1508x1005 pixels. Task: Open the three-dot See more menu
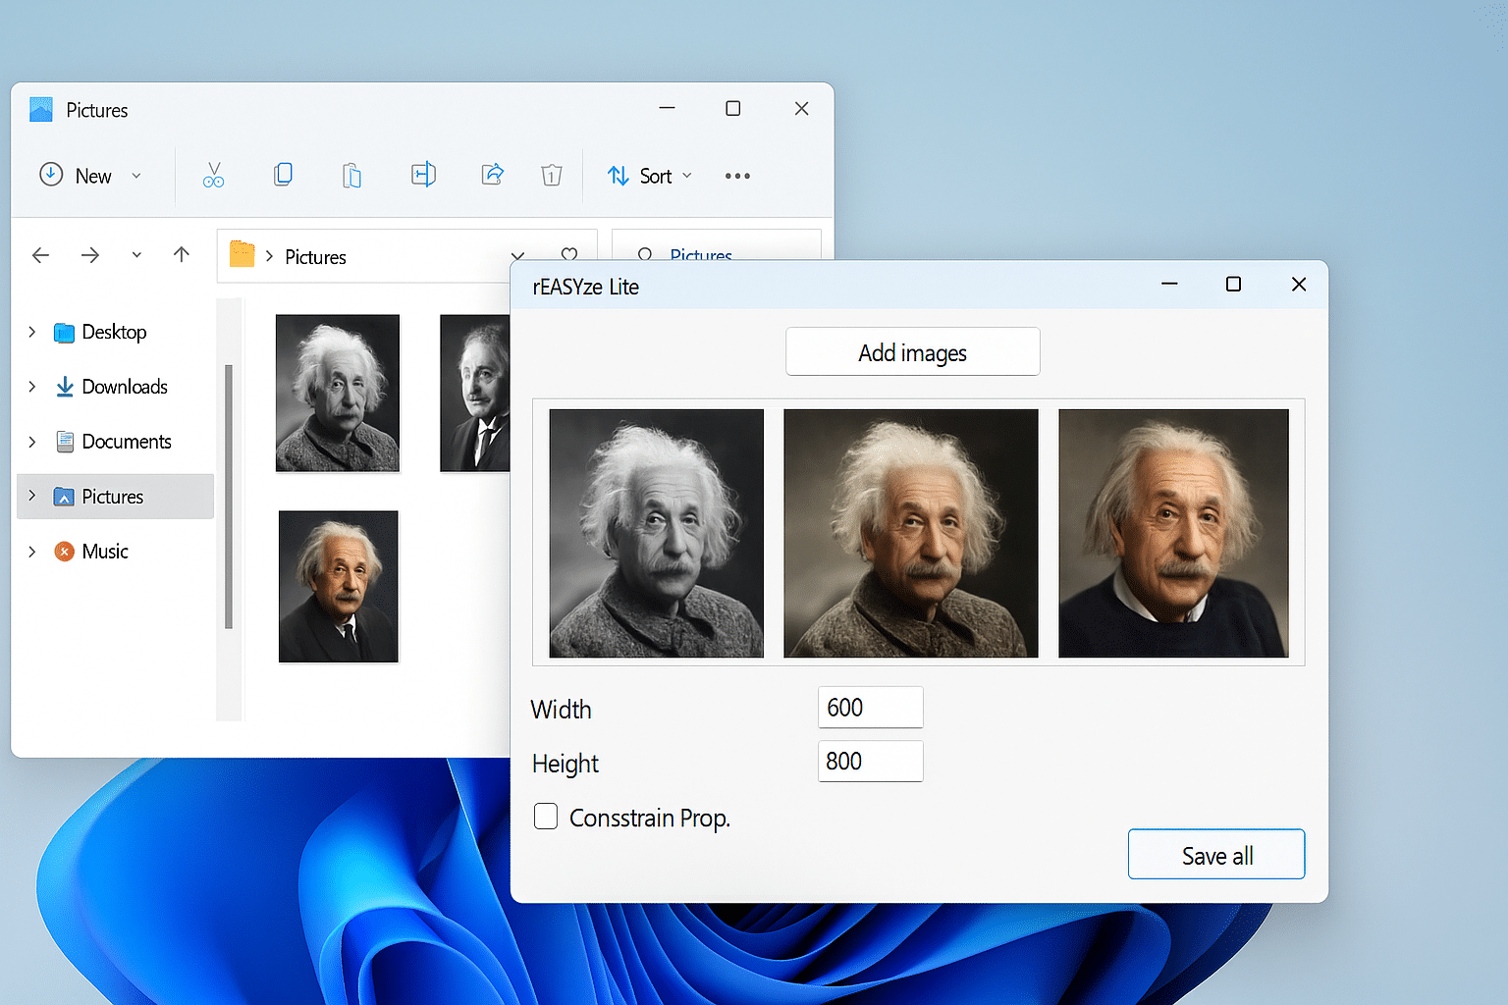tap(737, 176)
